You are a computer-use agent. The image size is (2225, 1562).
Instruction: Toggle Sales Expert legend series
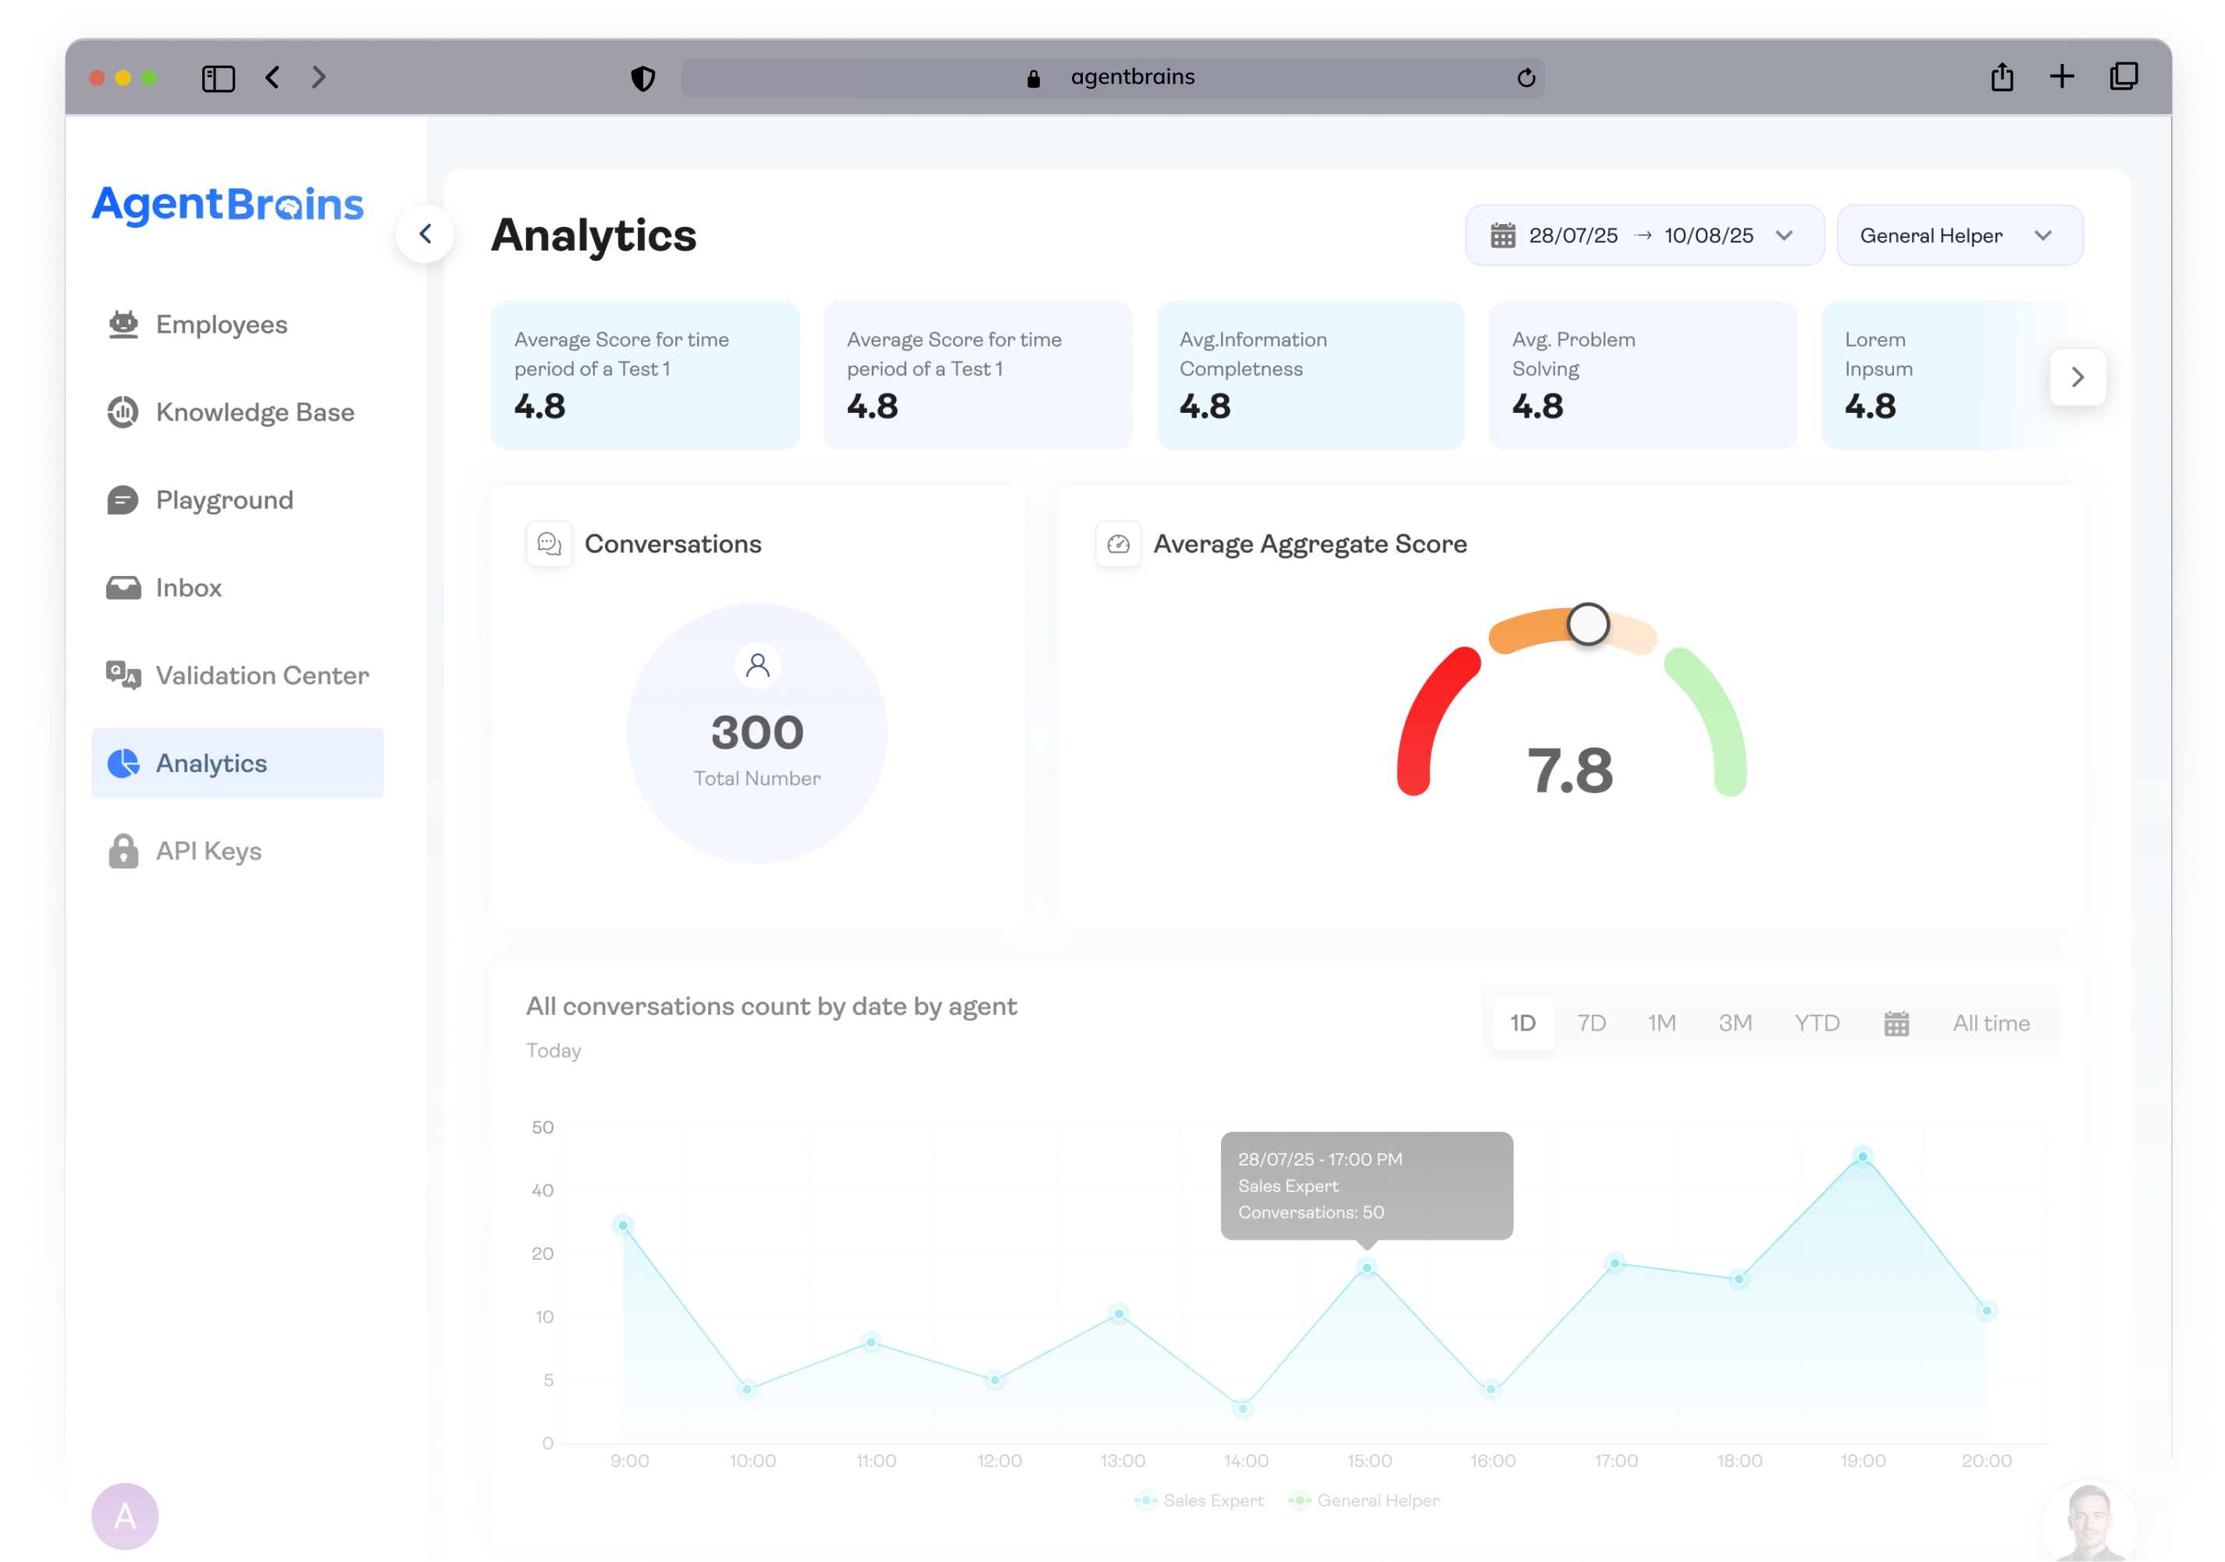coord(1198,1500)
